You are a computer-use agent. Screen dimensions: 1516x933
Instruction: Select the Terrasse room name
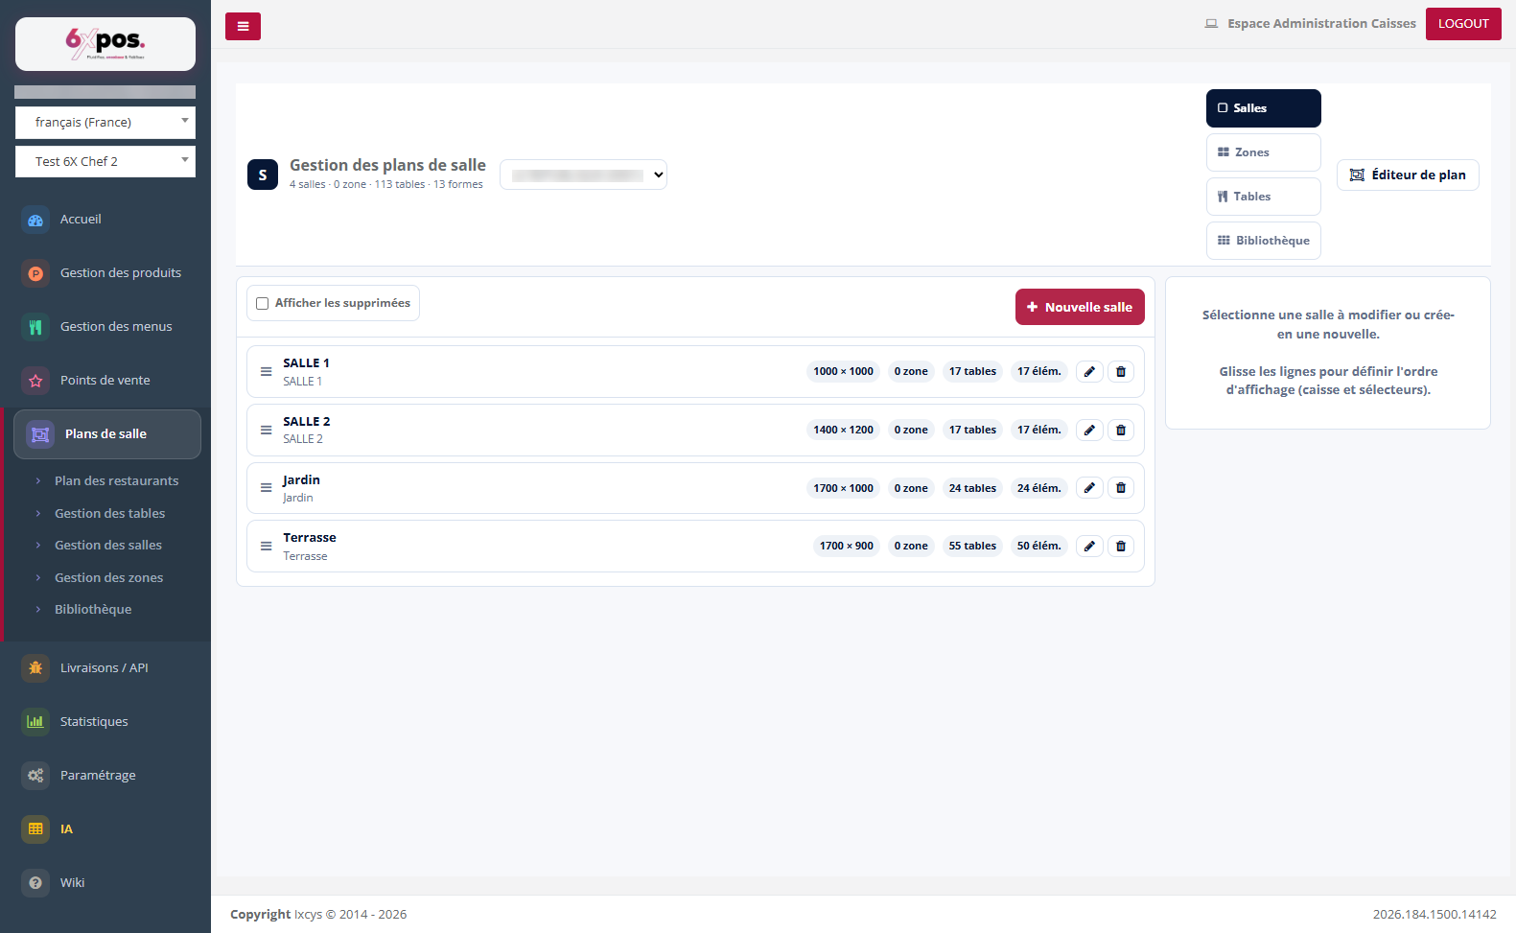tap(310, 538)
